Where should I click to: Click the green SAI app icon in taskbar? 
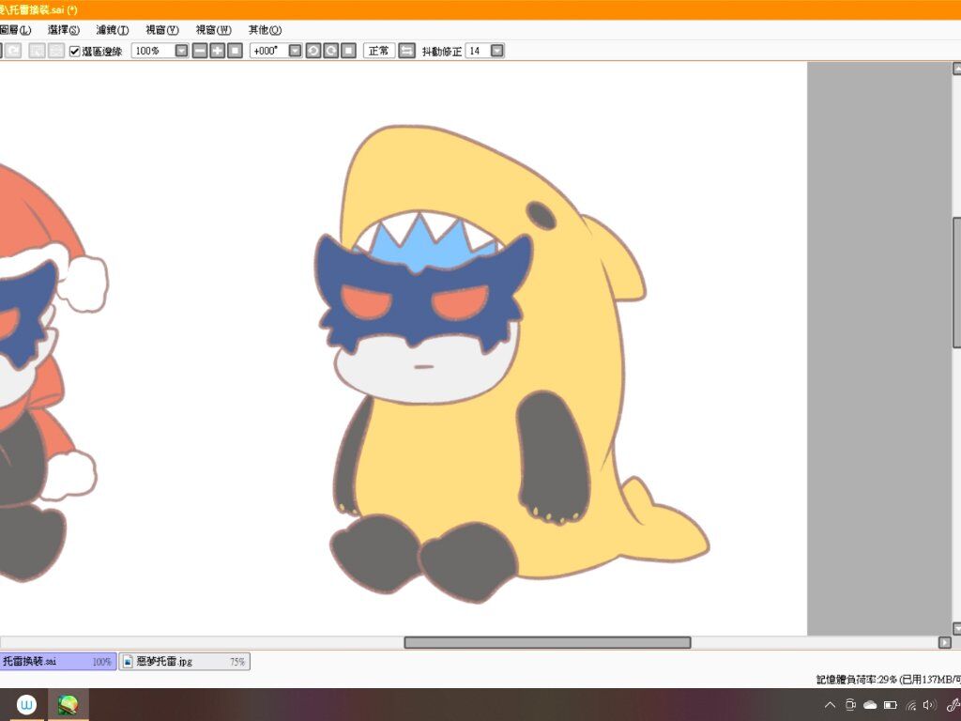click(x=68, y=704)
